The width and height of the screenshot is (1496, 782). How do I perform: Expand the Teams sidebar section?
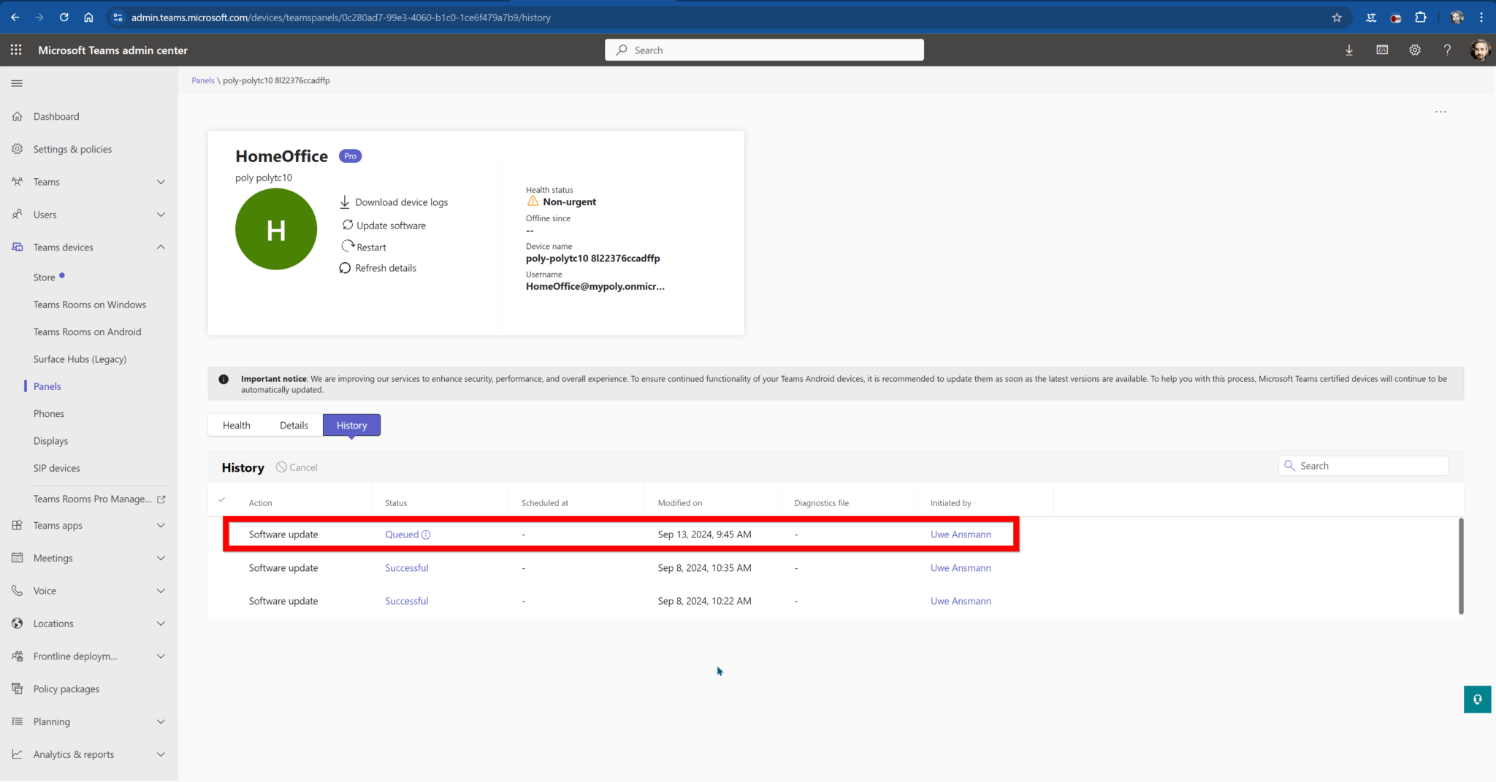click(x=161, y=181)
